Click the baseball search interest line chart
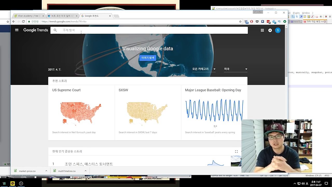 [x=214, y=110]
